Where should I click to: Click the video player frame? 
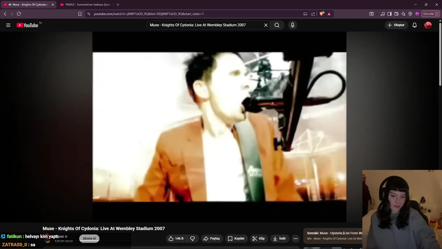(219, 127)
